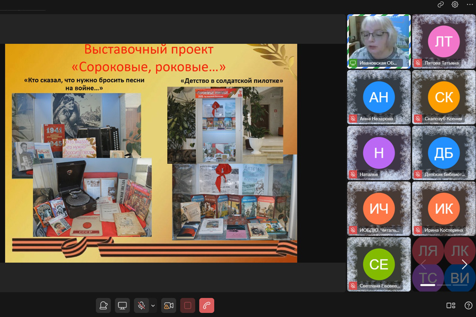Open the three-dot more options menu
This screenshot has height=317, width=476.
[x=469, y=5]
